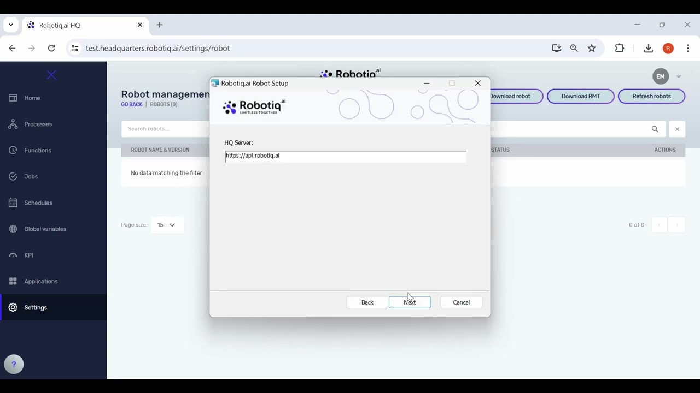The image size is (700, 393).
Task: Open the Chrome profile R avatar
Action: (668, 49)
